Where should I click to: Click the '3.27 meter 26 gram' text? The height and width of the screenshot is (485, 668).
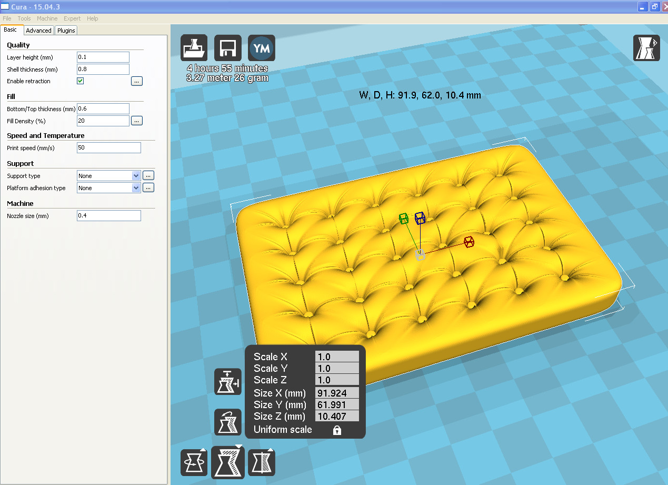tap(227, 78)
